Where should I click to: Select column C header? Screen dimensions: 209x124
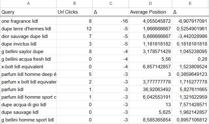111,3
